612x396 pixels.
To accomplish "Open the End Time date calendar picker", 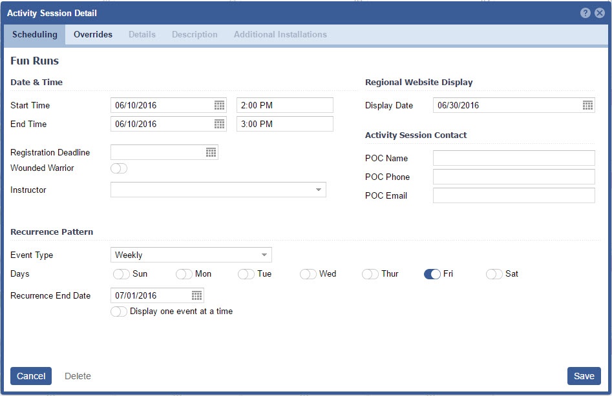I will pos(219,124).
